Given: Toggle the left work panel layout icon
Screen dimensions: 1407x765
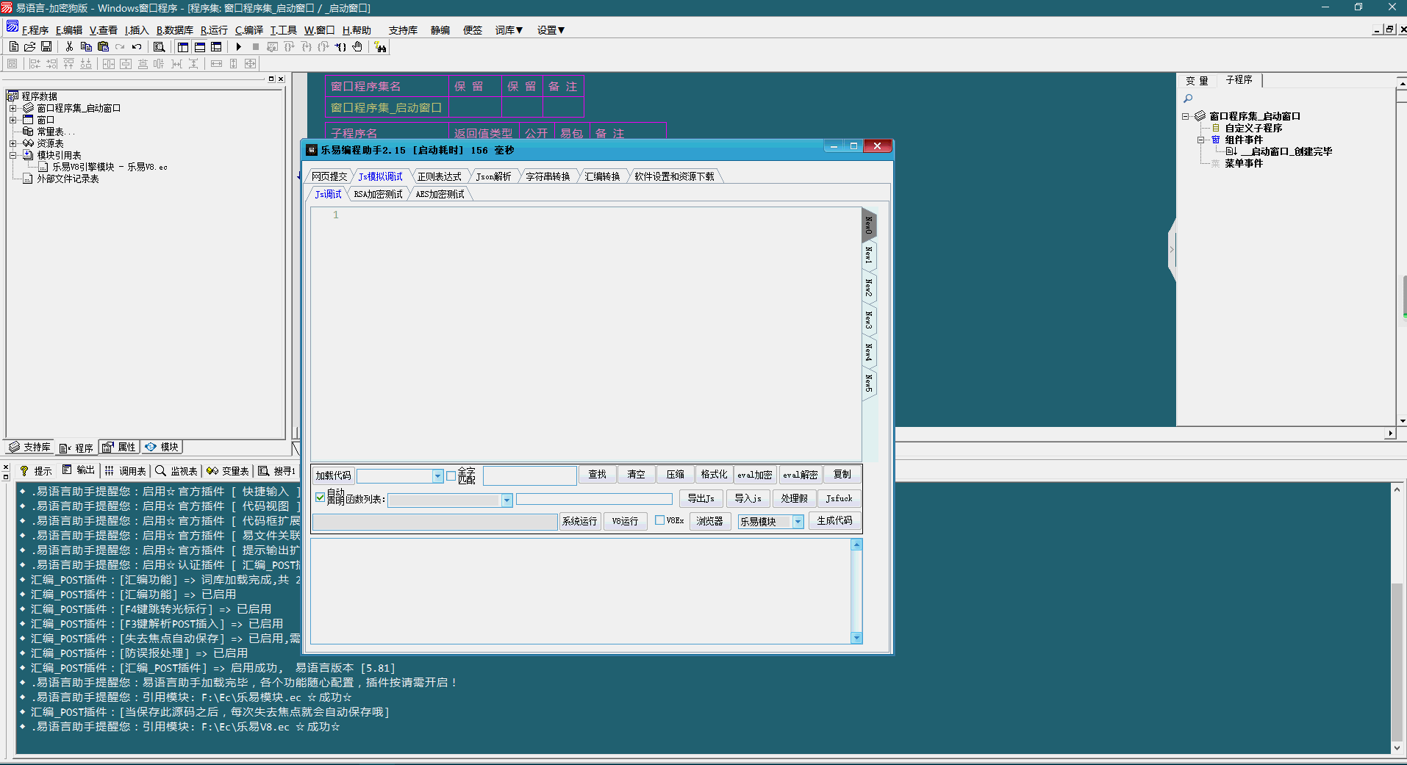Looking at the screenshot, I should pyautogui.click(x=183, y=47).
